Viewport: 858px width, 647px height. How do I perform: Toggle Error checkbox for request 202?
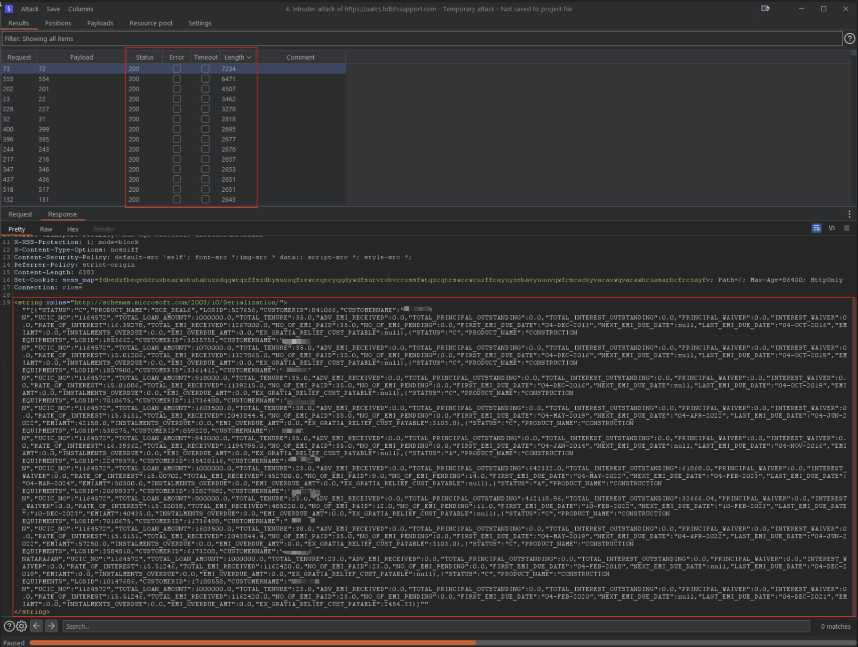coord(177,89)
